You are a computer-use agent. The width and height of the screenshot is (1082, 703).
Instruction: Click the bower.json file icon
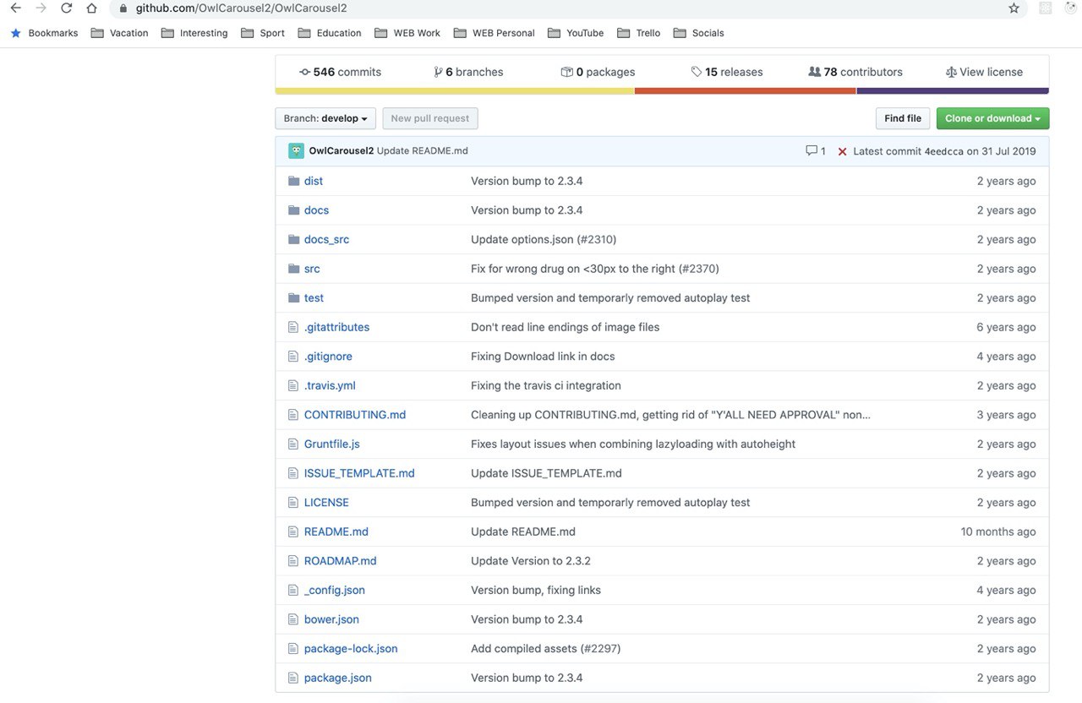[293, 619]
